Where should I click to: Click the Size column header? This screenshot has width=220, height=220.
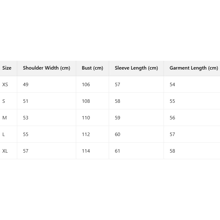[x=7, y=68]
